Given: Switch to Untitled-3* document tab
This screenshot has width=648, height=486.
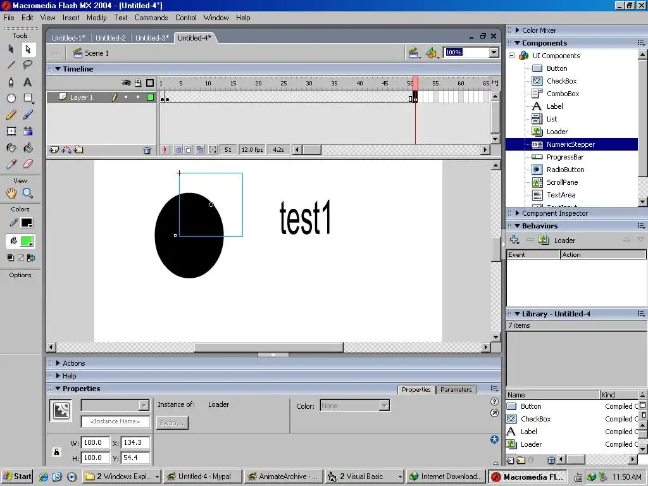Looking at the screenshot, I should pos(152,37).
